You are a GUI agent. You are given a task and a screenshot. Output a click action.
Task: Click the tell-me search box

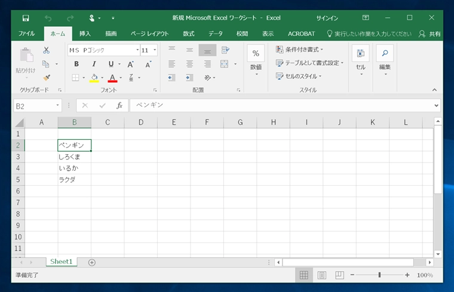pyautogui.click(x=369, y=34)
